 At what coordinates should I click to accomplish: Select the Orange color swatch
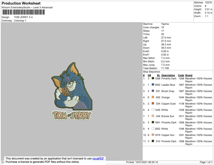pyautogui.click(x=153, y=97)
